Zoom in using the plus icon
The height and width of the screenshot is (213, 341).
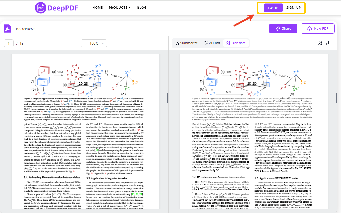tap(112, 43)
